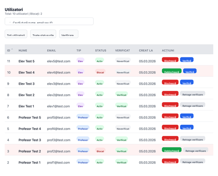
Task: Click the EMAIL column header
Action: 51,50
